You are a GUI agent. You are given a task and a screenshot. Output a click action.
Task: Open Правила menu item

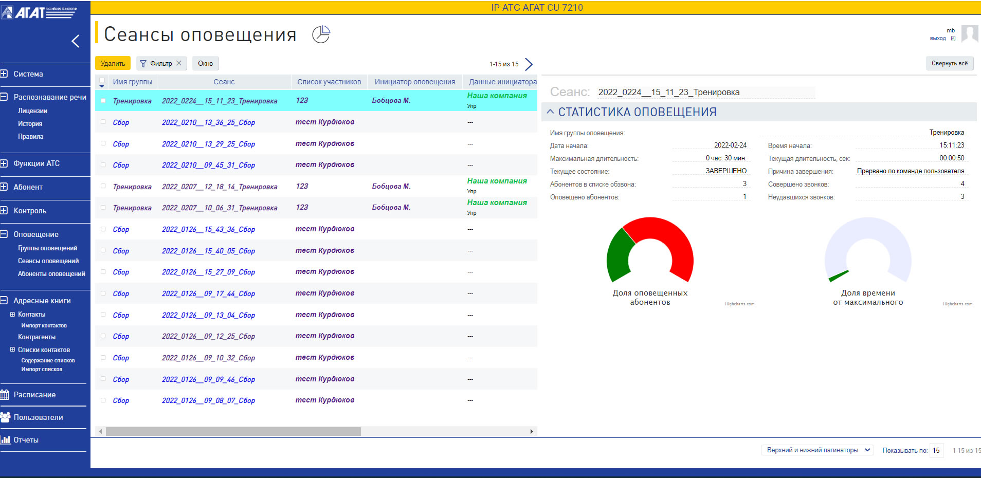[x=30, y=136]
